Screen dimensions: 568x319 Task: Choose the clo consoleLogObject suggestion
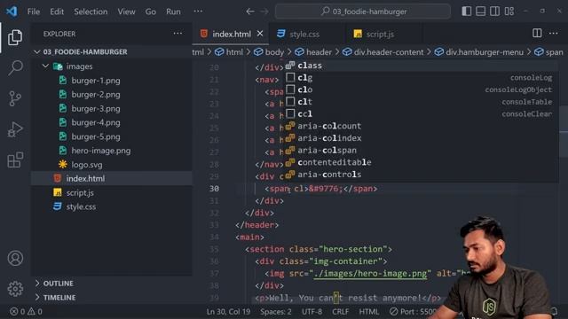[420, 89]
